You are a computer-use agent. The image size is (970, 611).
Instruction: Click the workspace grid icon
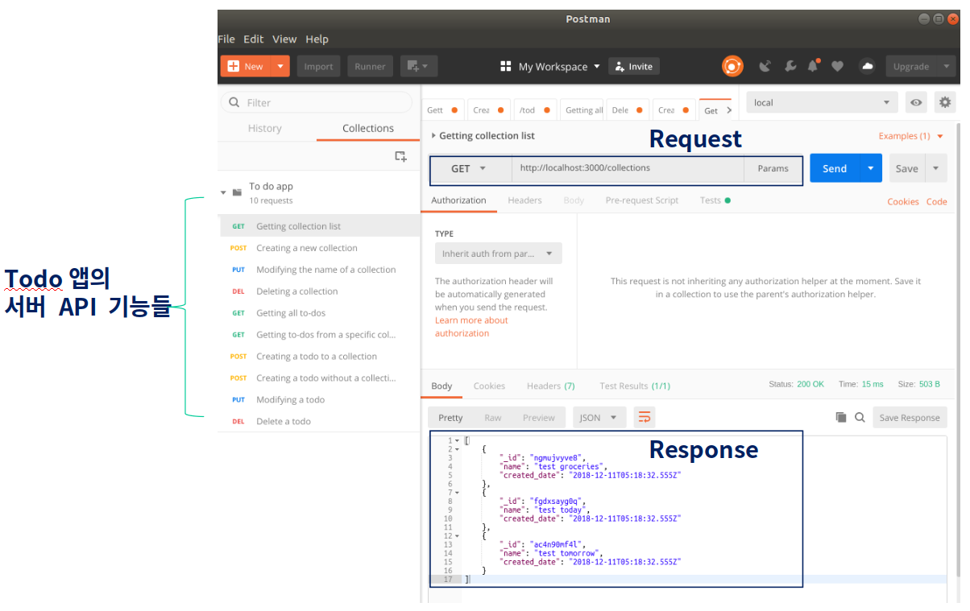point(506,66)
